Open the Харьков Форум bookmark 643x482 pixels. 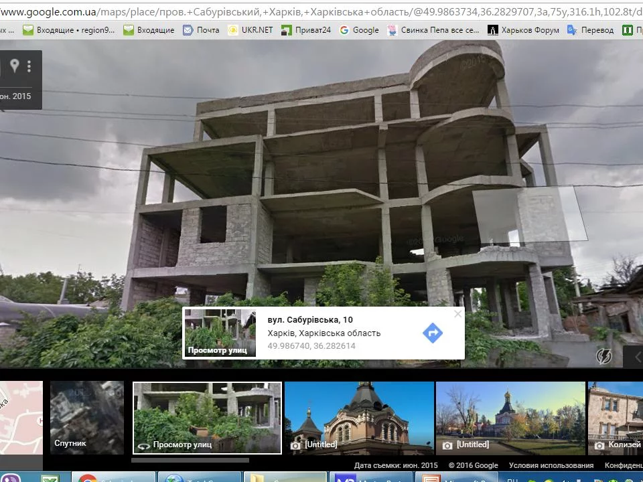tap(523, 30)
